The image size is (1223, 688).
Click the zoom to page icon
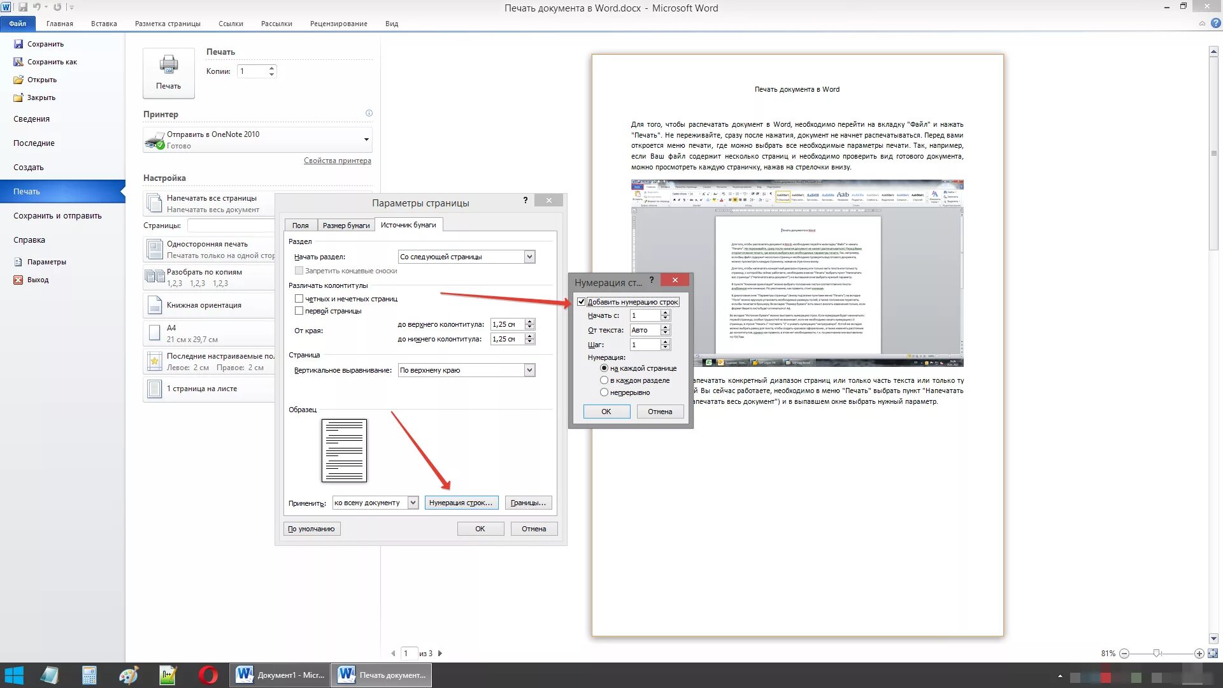1213,654
